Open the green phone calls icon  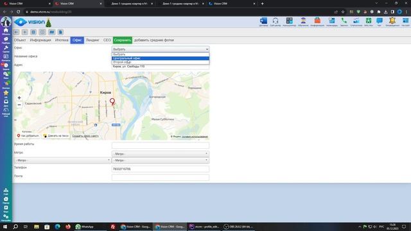(344, 21)
